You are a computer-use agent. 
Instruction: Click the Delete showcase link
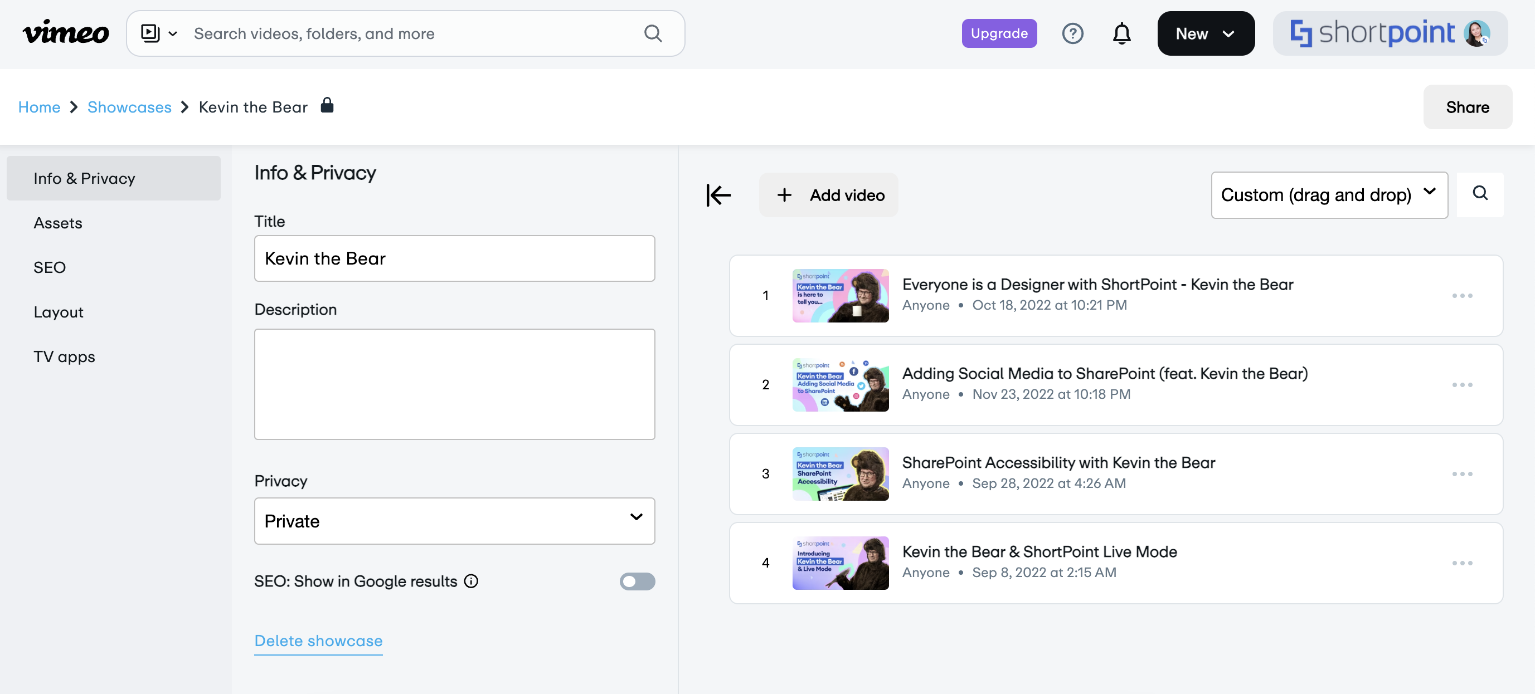[x=318, y=641]
